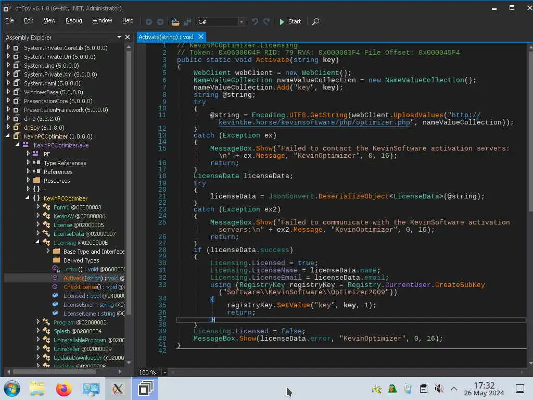Click the code editor vertical scrollbar
Viewport: 533px width, 400px height.
[530, 131]
